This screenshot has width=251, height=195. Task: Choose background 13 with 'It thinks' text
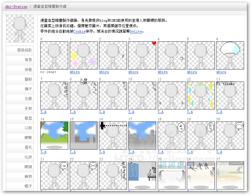click(x=230, y=96)
